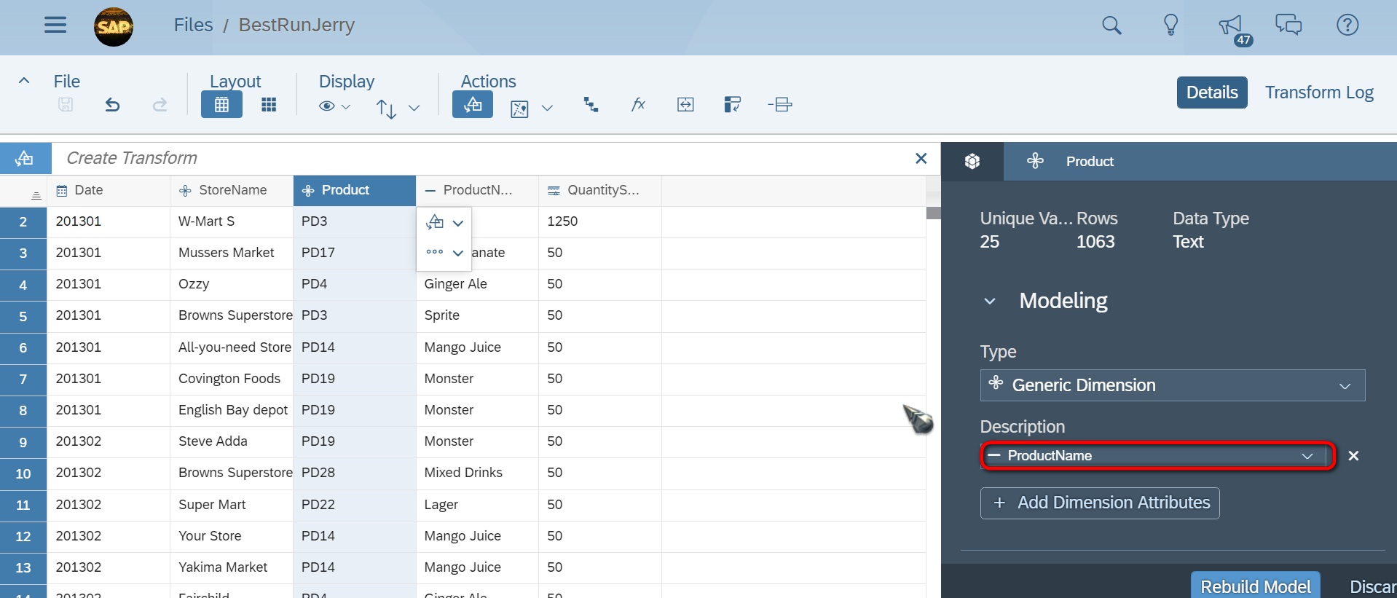Click the formula fx icon

point(638,104)
